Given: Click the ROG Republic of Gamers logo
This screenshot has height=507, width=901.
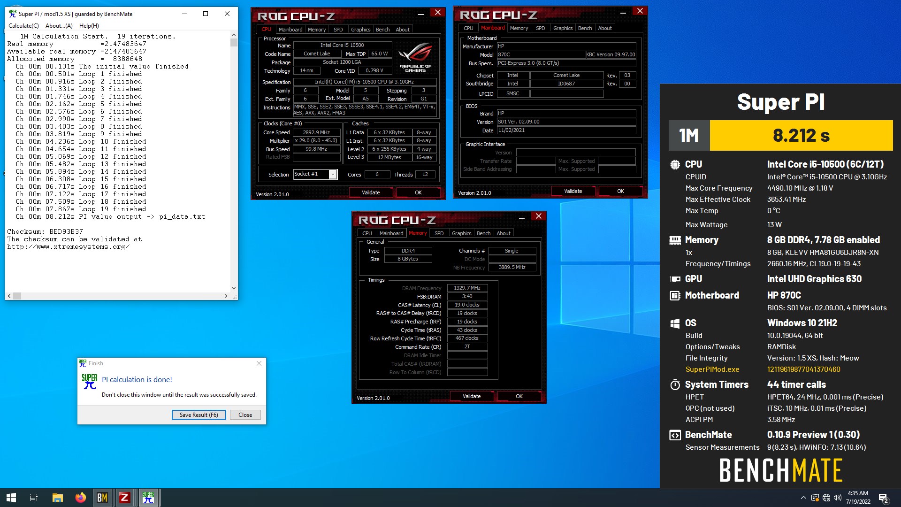Looking at the screenshot, I should 415,57.
